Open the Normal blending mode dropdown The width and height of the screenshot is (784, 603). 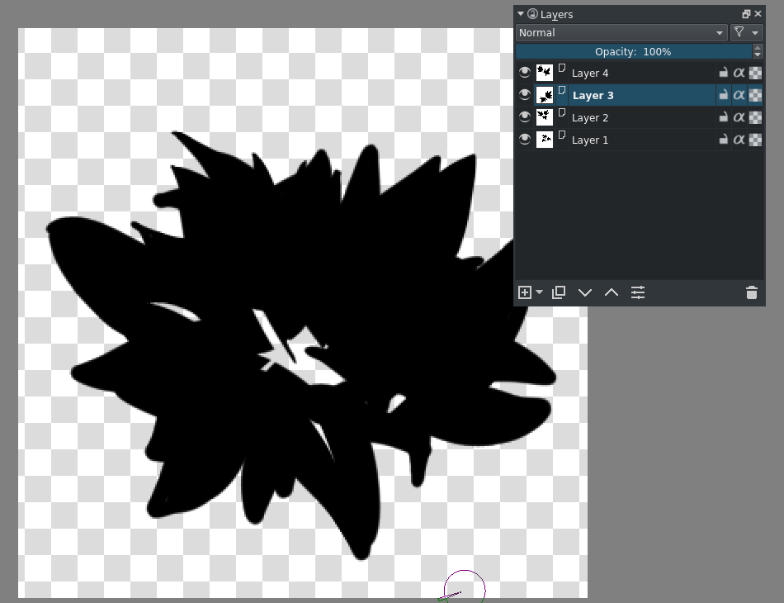point(621,32)
